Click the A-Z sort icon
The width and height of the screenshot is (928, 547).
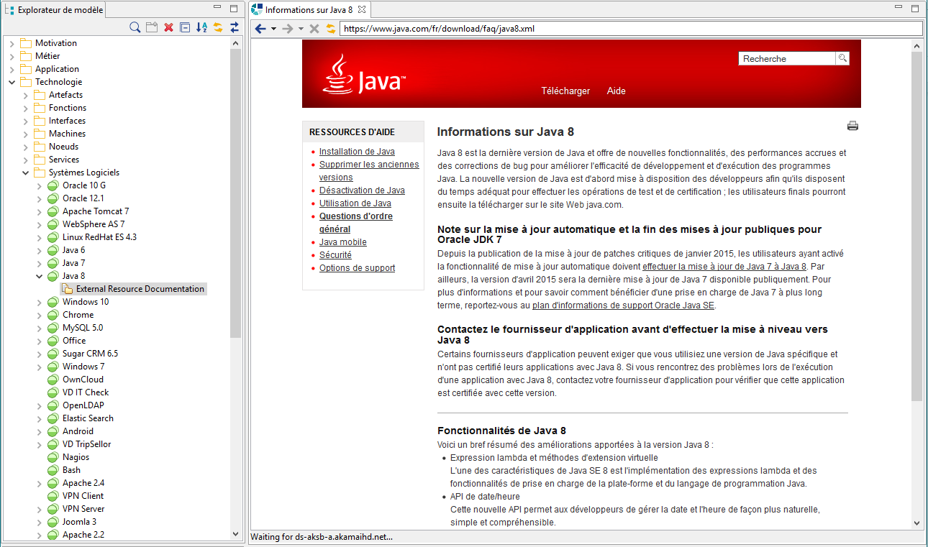click(201, 27)
